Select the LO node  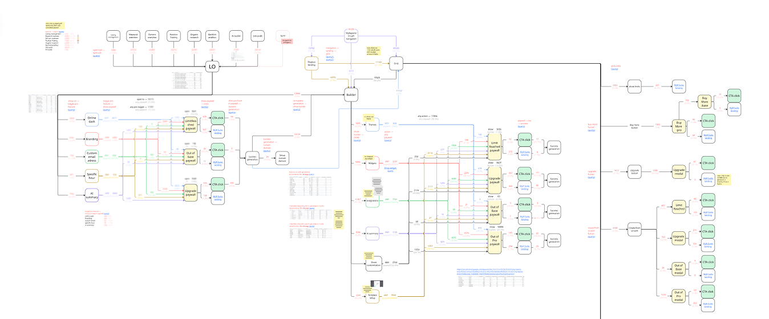[212, 67]
